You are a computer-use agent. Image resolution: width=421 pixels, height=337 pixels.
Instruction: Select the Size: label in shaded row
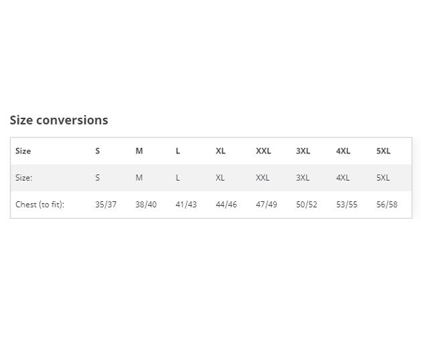coord(24,178)
